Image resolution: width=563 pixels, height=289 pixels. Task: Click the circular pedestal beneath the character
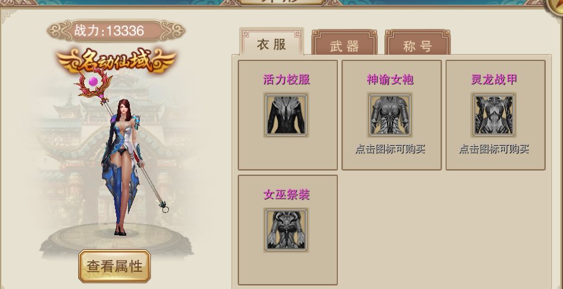(x=117, y=240)
